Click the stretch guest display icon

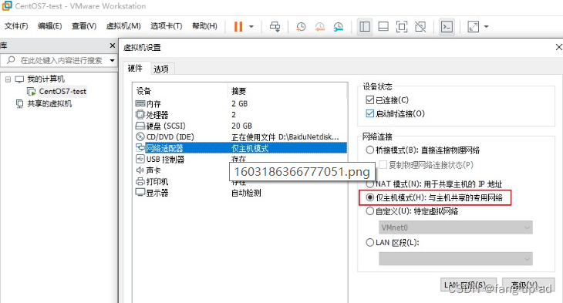tap(474, 26)
